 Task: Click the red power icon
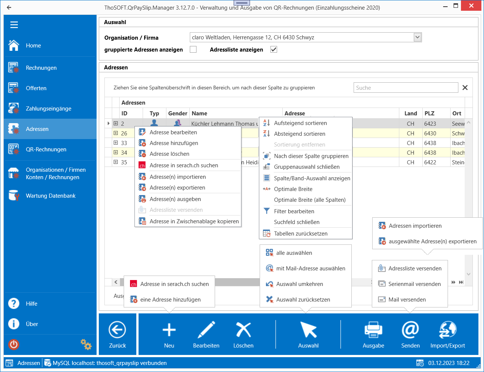[14, 345]
